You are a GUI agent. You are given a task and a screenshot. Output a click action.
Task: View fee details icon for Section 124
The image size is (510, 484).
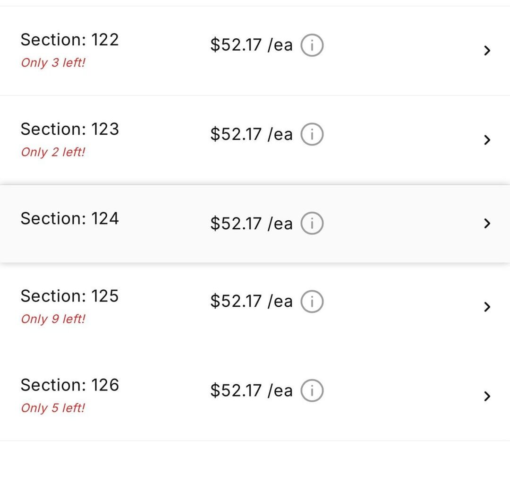coord(313,224)
